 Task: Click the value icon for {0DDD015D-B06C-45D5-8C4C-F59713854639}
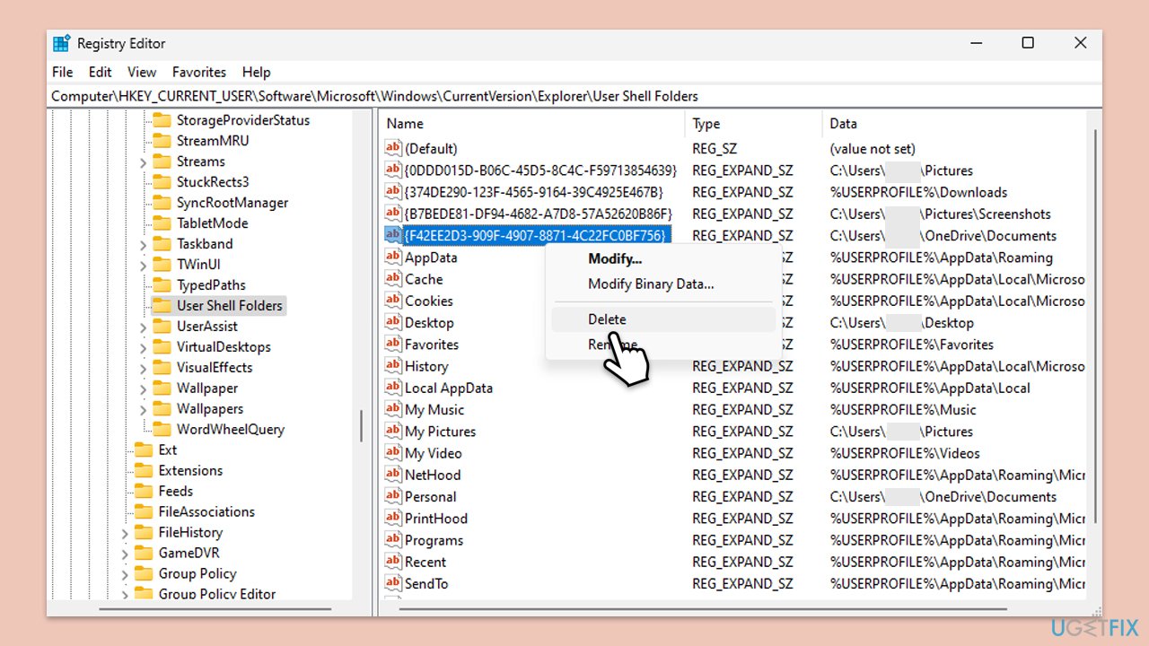coord(393,170)
